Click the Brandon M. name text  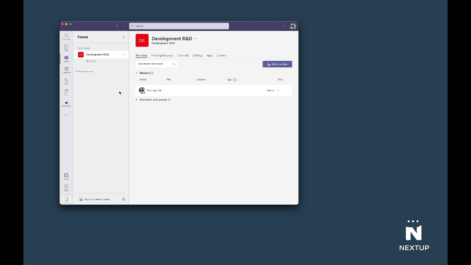pos(155,90)
